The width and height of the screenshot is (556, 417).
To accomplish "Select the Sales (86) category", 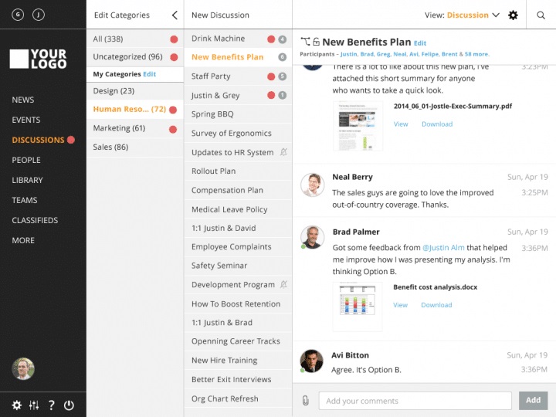I will point(135,147).
